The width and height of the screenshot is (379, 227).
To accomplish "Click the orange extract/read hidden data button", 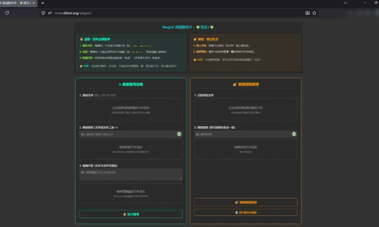I will point(246,202).
